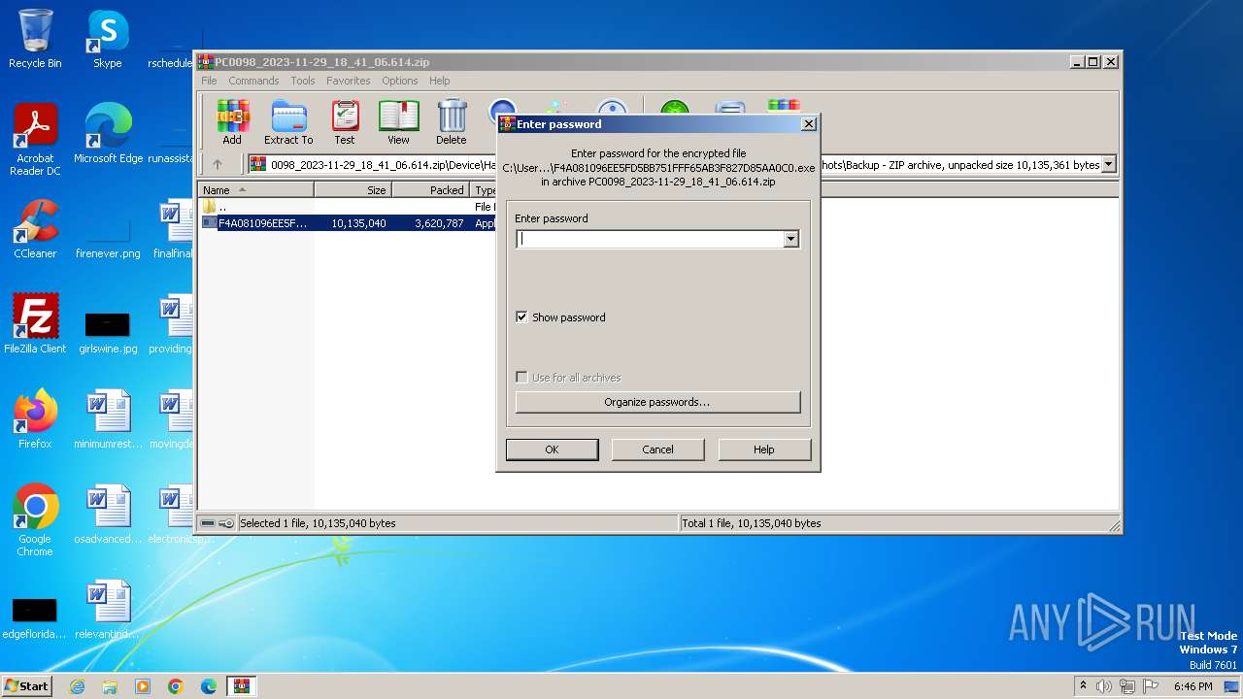
Task: Open the FileZilla Client desktop icon
Action: [35, 324]
